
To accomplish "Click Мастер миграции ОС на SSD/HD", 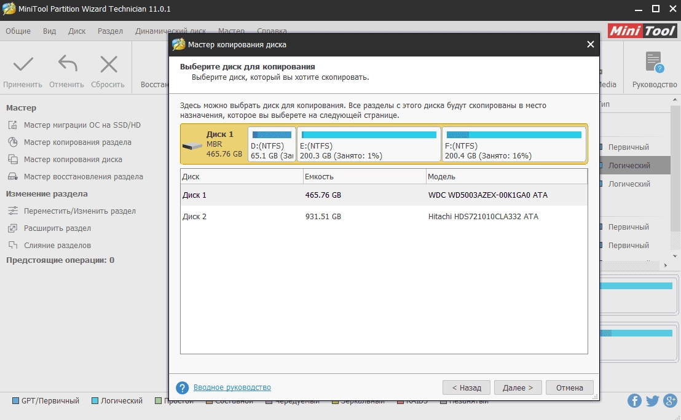I will 82,125.
